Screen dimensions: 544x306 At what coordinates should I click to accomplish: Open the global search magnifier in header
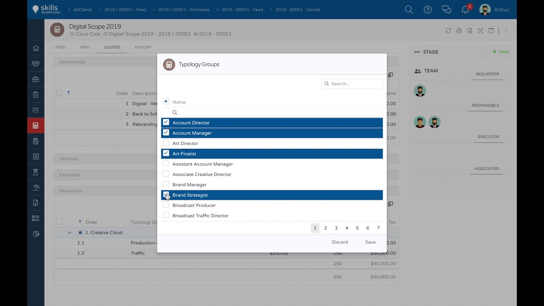[x=409, y=9]
